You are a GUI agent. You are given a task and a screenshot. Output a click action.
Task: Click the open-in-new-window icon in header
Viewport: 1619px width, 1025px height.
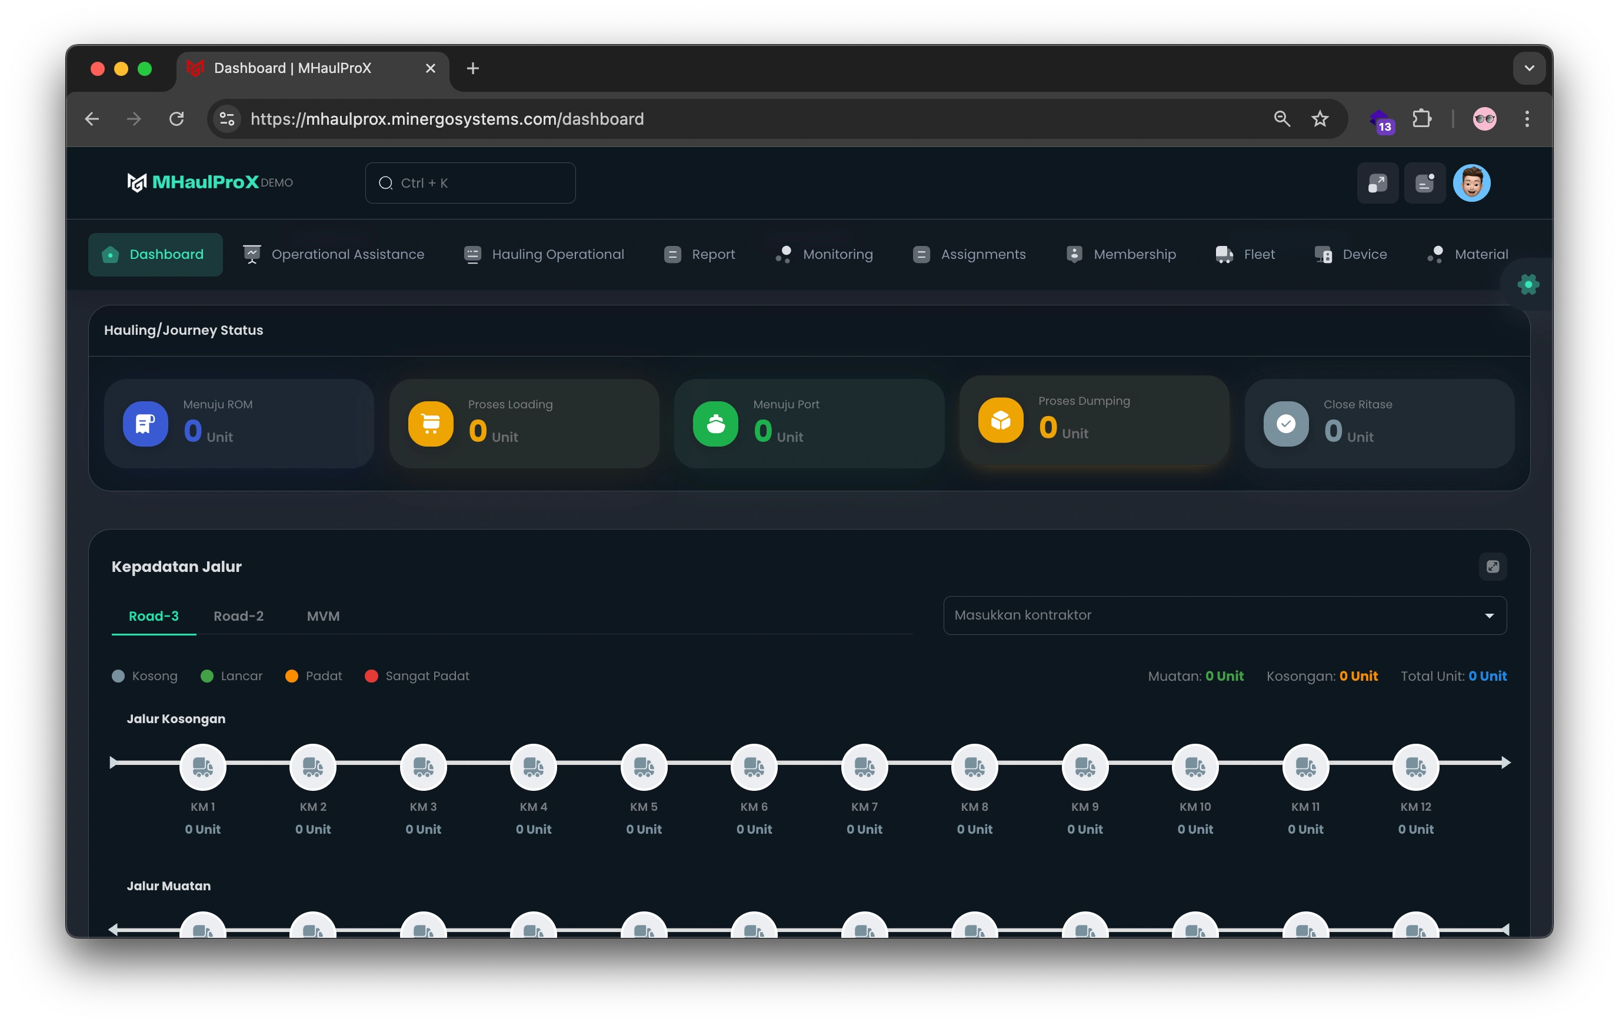click(x=1377, y=183)
